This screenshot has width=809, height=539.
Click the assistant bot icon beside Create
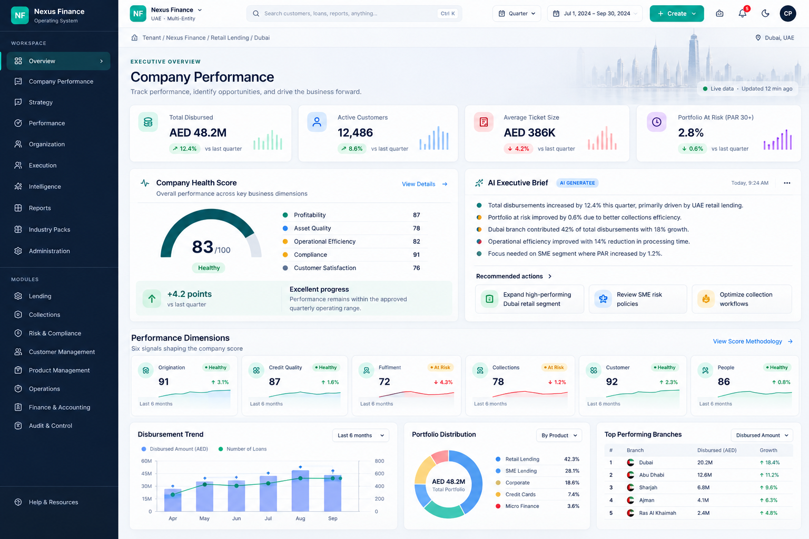(719, 14)
